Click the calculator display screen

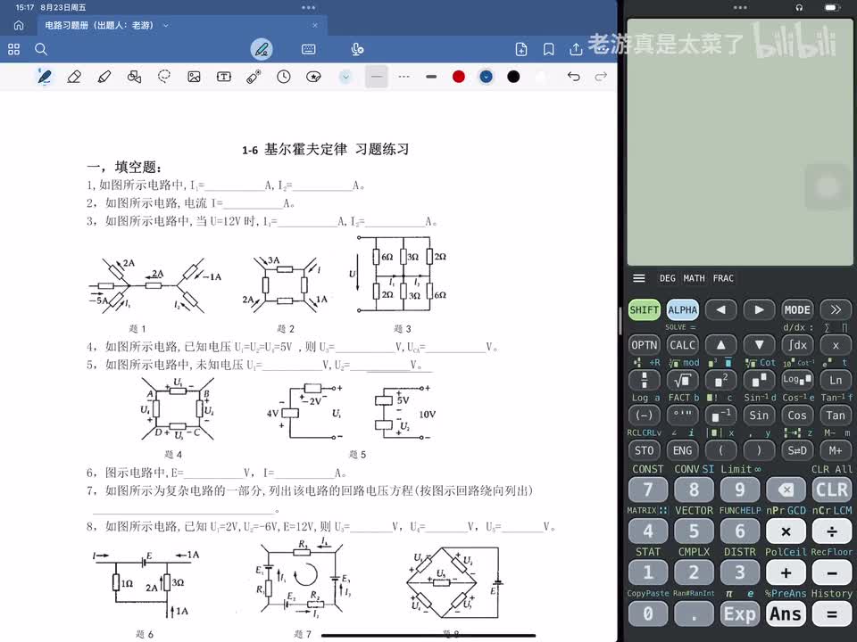[x=740, y=142]
